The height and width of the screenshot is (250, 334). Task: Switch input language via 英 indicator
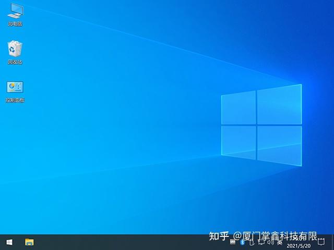coord(280,242)
